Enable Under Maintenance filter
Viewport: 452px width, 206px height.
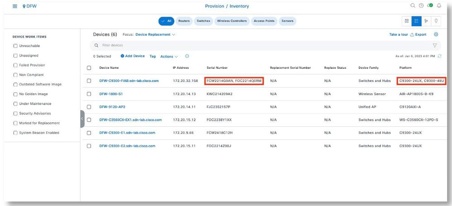(15, 104)
